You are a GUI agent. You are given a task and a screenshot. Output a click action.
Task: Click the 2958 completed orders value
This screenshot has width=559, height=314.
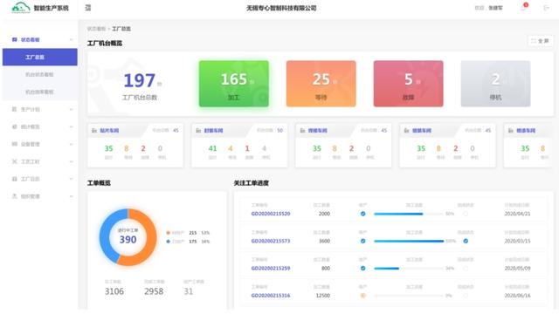[x=154, y=291]
